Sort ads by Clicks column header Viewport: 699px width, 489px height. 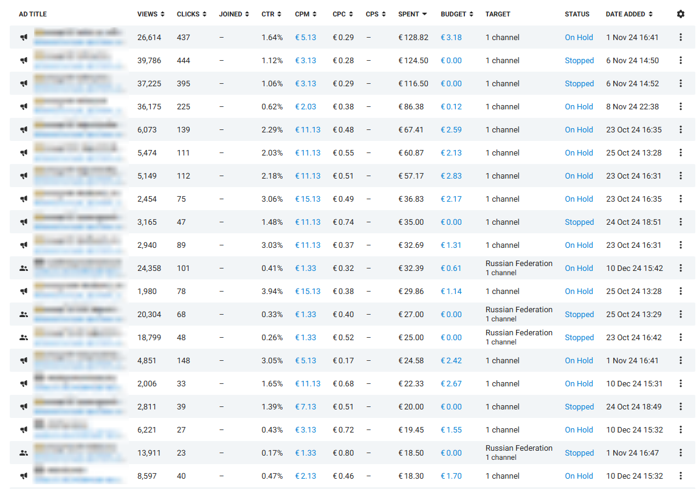click(191, 14)
